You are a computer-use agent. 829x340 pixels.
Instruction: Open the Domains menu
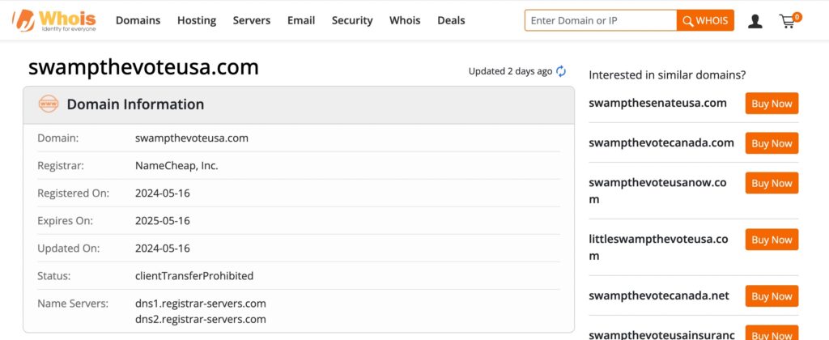(138, 20)
